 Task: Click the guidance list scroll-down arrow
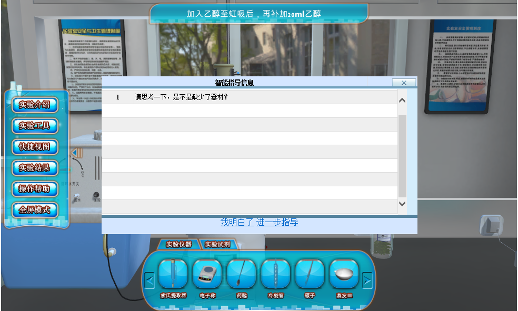point(402,204)
